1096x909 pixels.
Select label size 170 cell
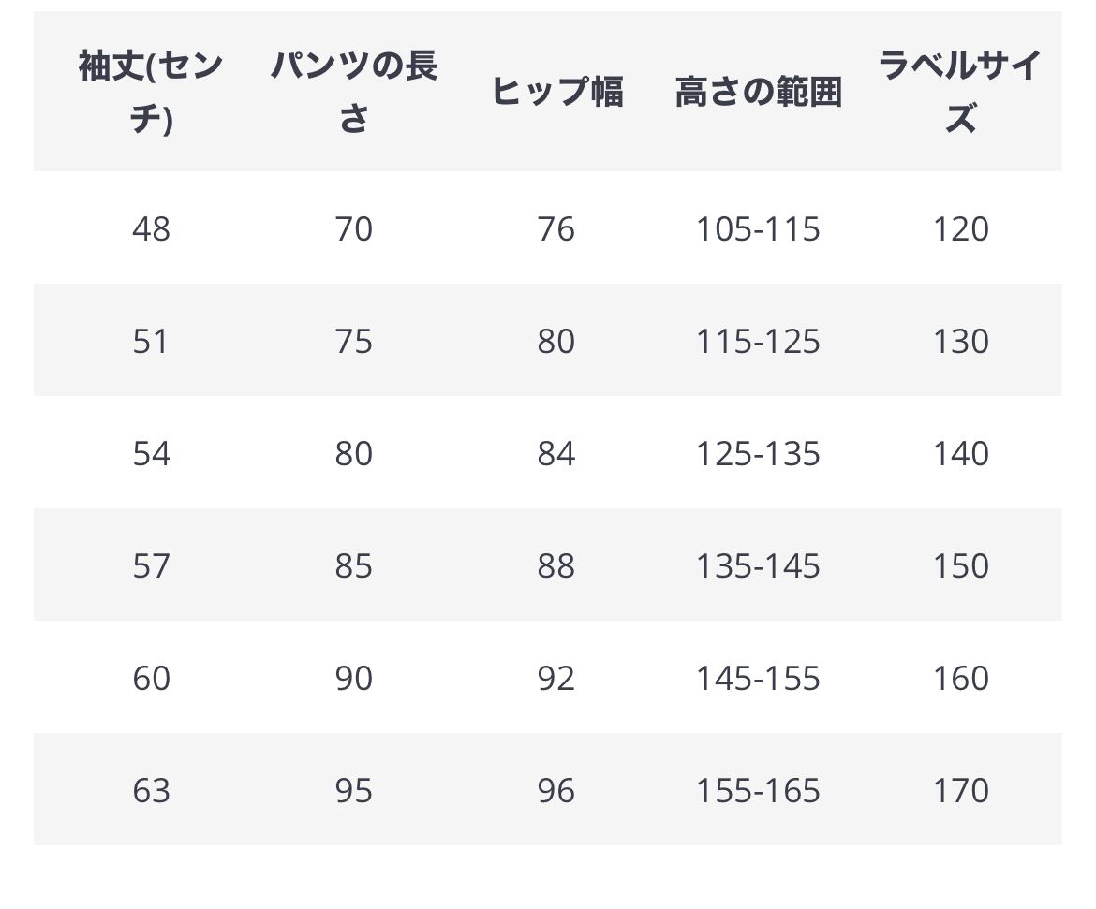point(960,790)
